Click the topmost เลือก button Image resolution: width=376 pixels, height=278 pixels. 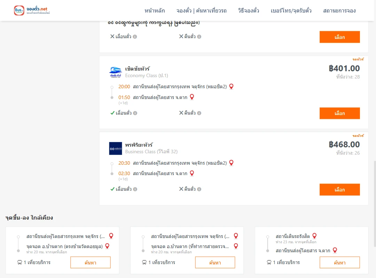pyautogui.click(x=339, y=37)
